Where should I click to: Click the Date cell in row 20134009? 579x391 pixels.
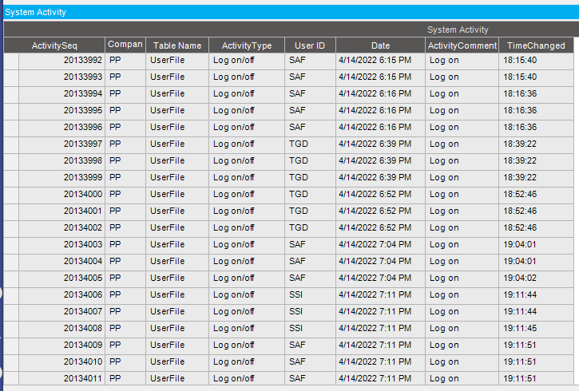(380, 346)
